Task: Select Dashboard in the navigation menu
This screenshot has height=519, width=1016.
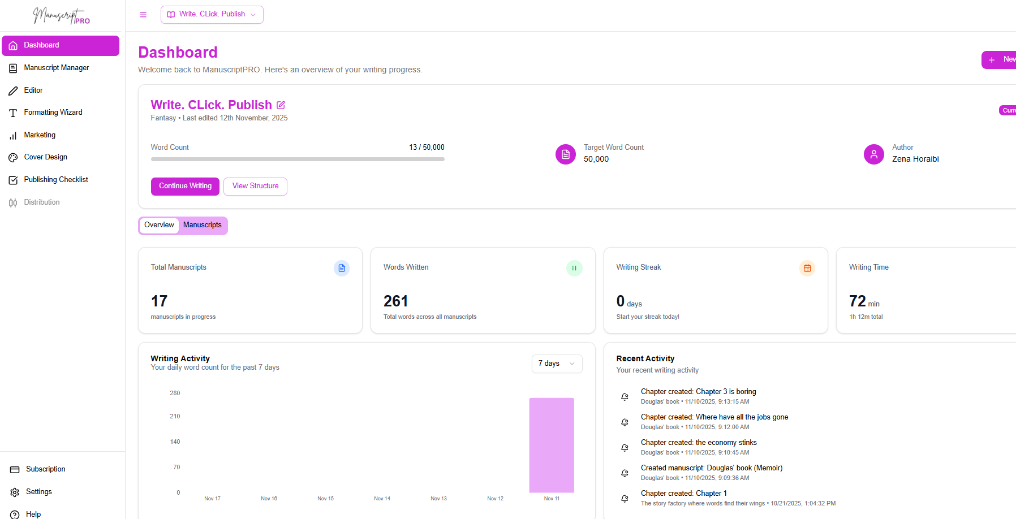Action: coord(41,45)
